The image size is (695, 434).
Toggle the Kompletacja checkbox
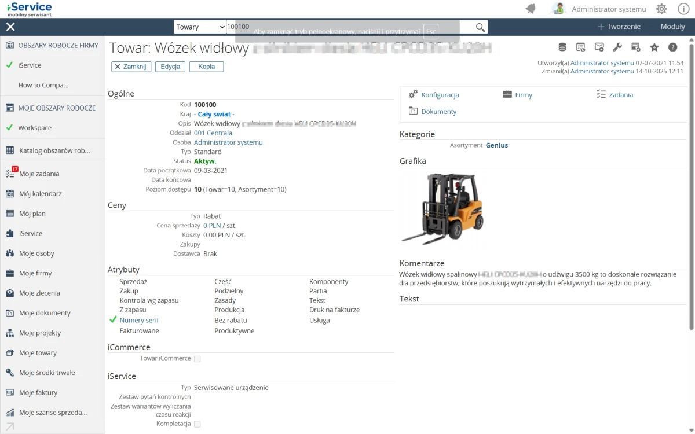click(197, 424)
